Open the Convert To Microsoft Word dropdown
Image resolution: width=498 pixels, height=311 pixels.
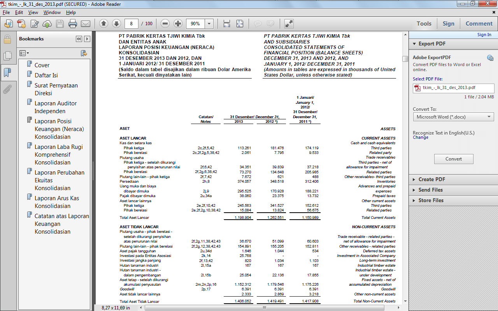454,117
